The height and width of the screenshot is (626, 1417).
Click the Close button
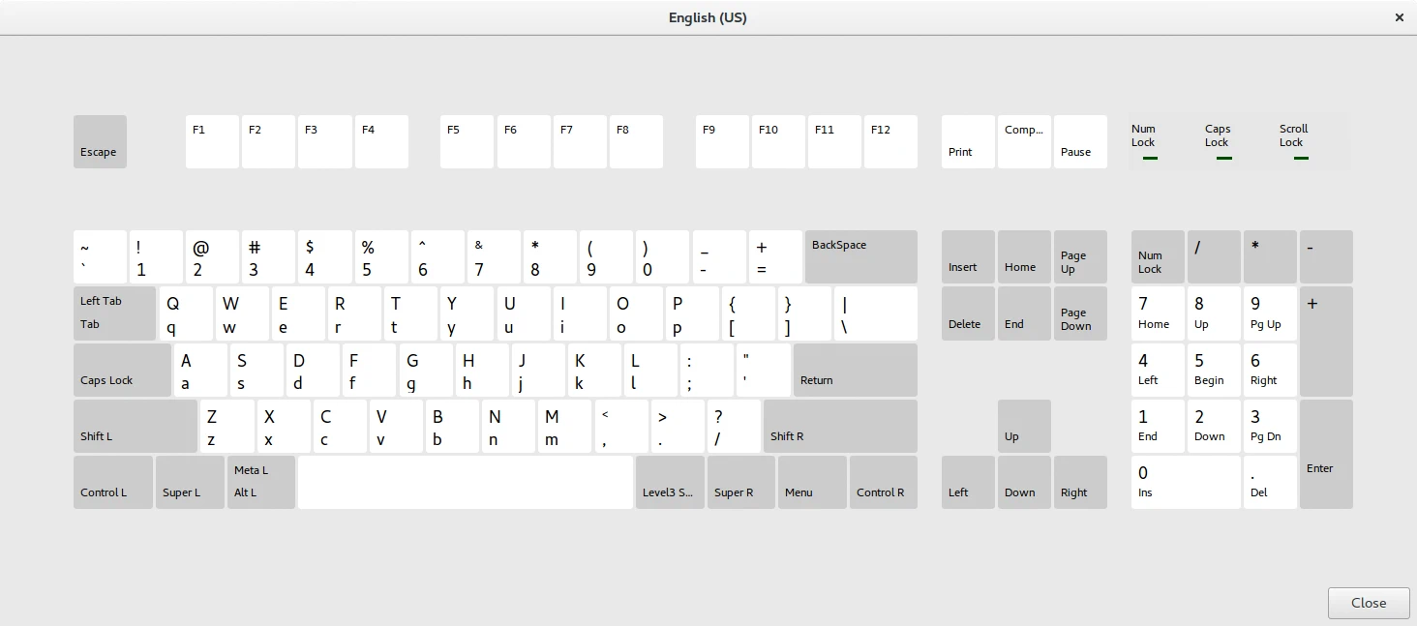pos(1369,603)
